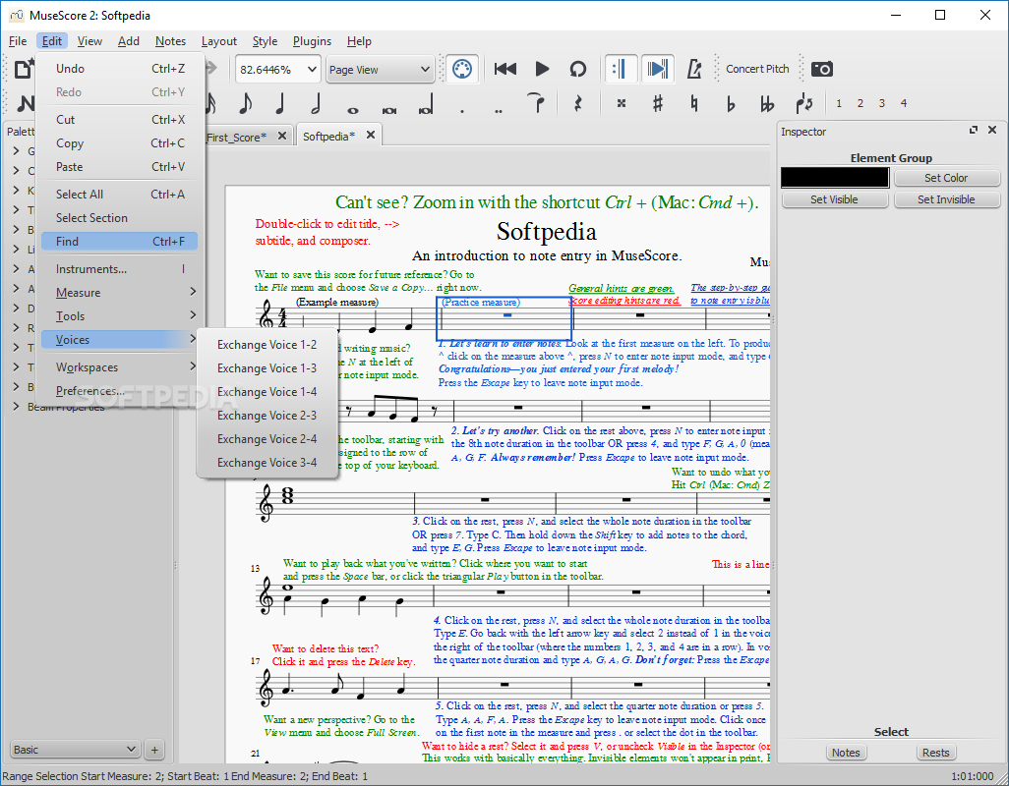Toggle Concert Pitch
The width and height of the screenshot is (1009, 786).
click(757, 69)
